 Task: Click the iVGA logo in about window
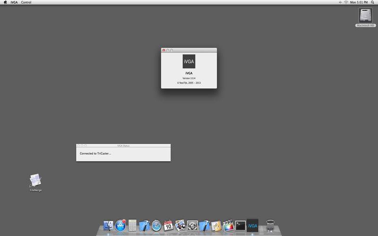pyautogui.click(x=189, y=61)
